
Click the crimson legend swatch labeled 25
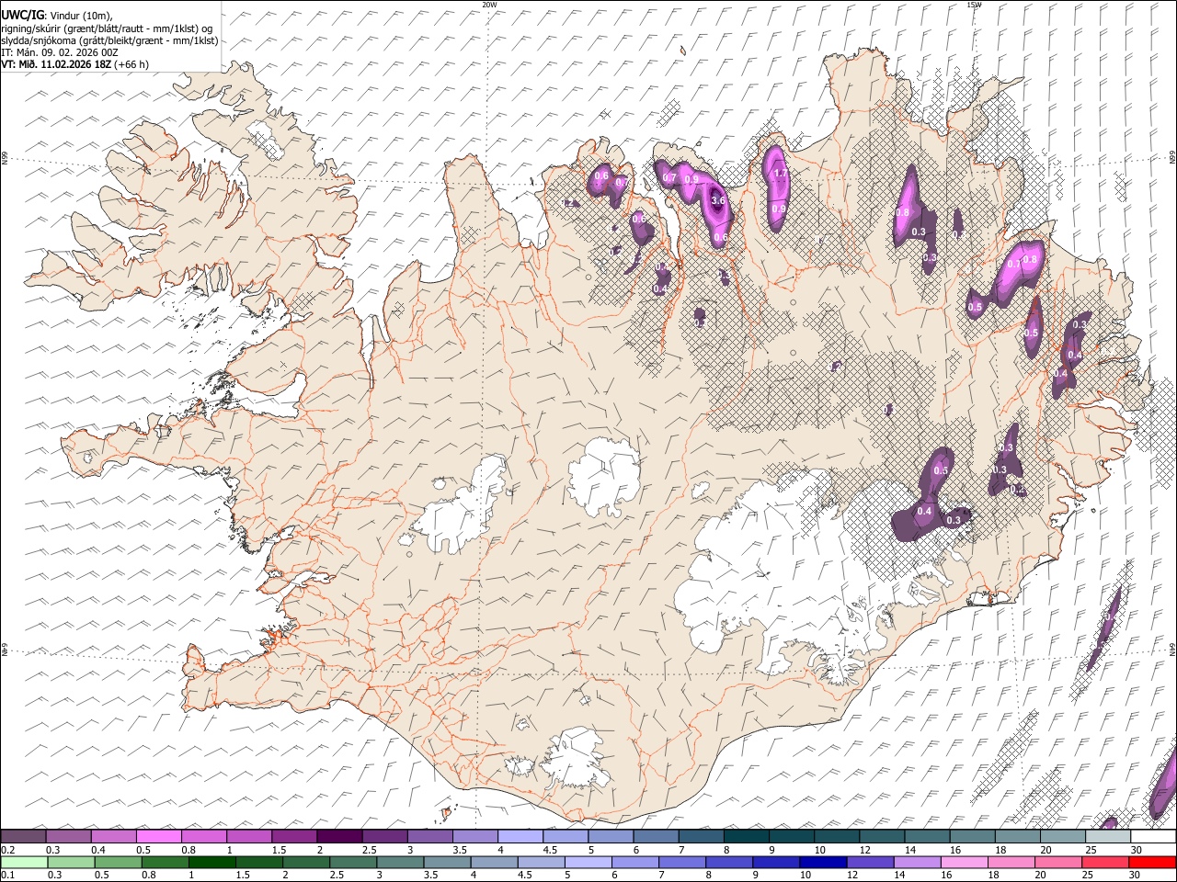click(1107, 863)
